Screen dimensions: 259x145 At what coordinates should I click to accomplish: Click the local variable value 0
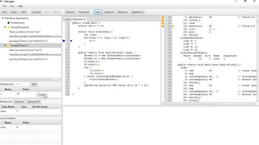coord(17,127)
